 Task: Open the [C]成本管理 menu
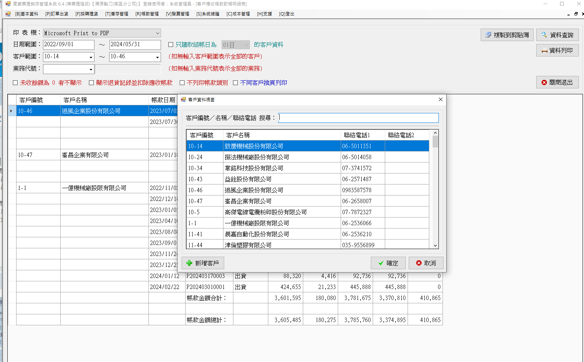click(238, 14)
